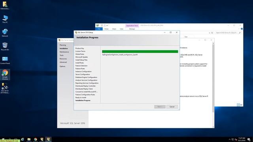This screenshot has height=142, width=253.
Task: Expand the File Explorer address history dropdown
Action: pos(210,33)
